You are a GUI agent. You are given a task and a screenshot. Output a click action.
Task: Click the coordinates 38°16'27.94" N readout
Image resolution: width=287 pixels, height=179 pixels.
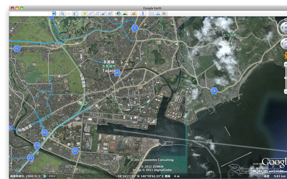[x=128, y=176]
